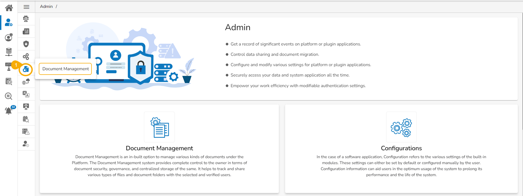Go to the Home icon

[9, 8]
